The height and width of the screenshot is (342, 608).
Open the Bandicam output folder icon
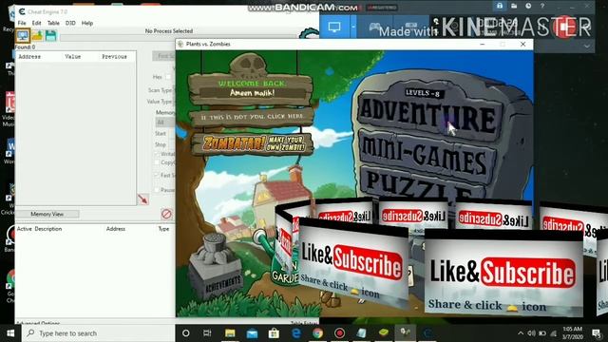[x=514, y=6]
